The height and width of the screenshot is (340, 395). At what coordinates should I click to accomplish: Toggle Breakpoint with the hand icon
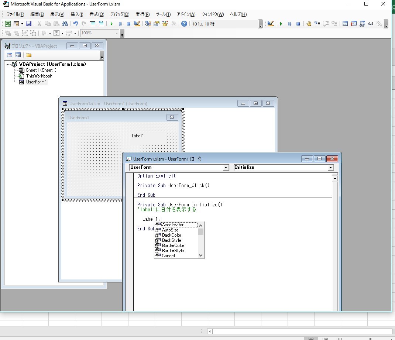point(309,24)
